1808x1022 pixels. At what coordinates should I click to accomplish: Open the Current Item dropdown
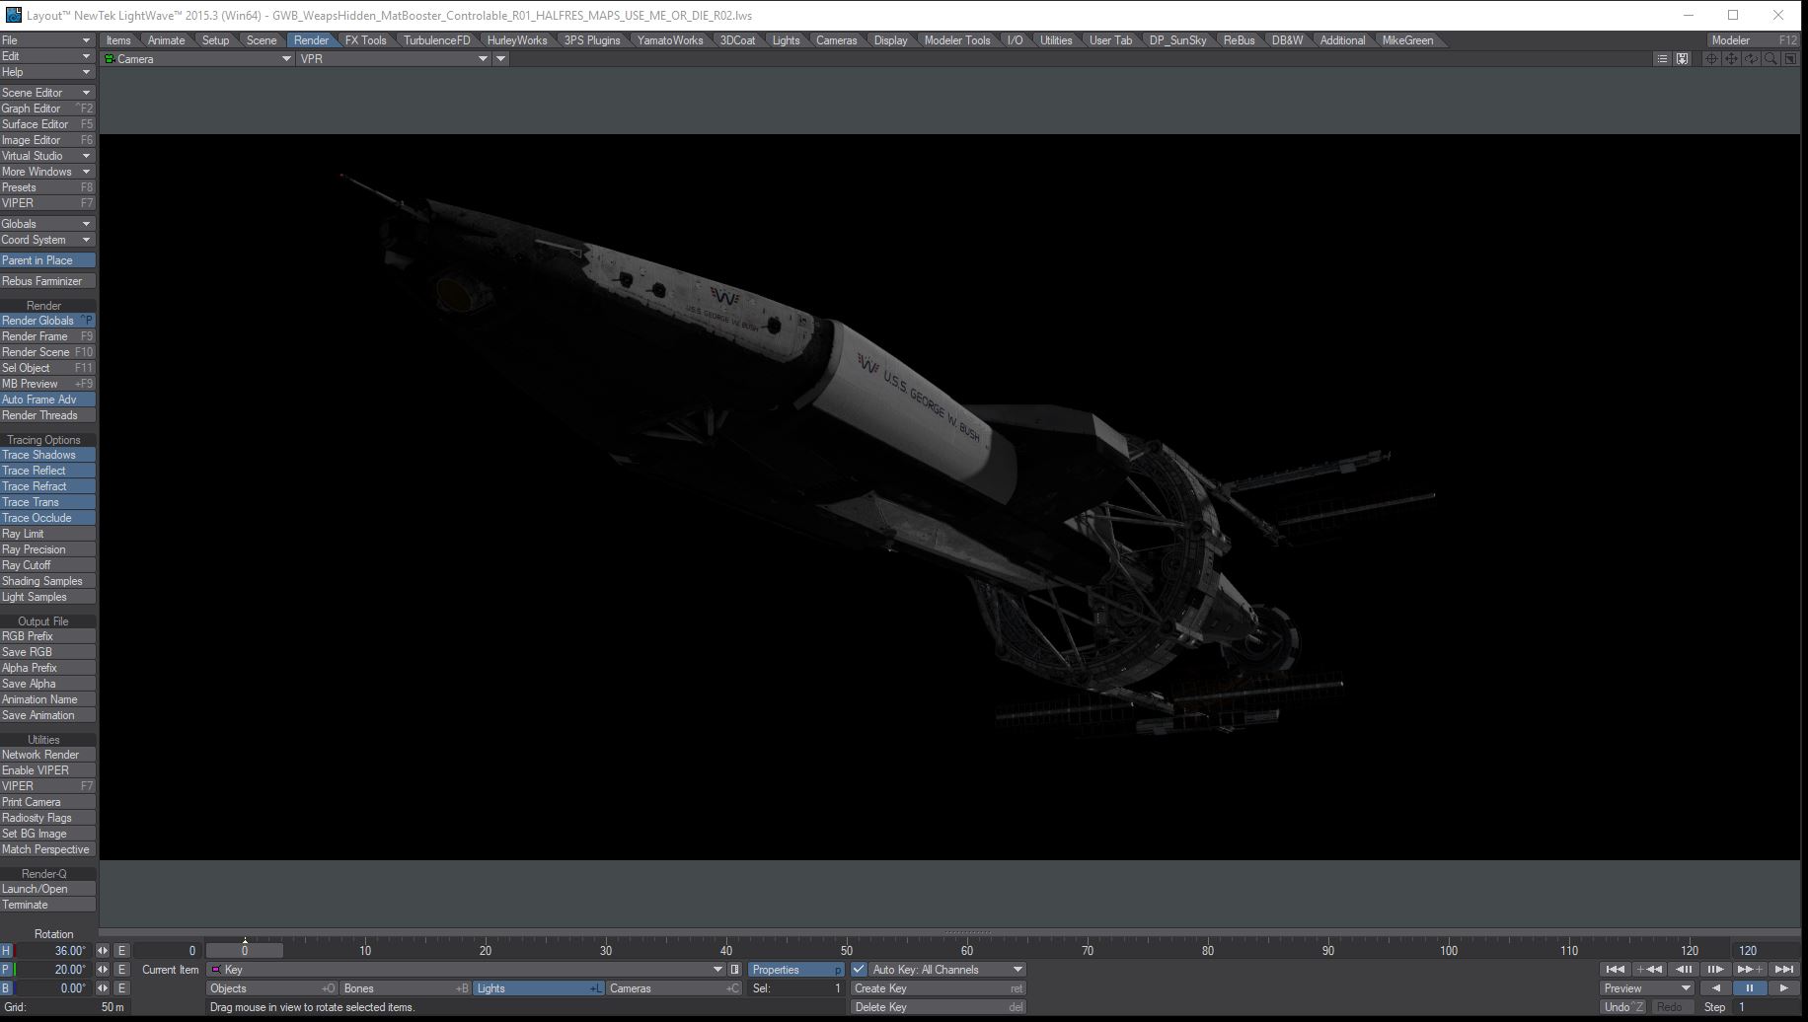tap(466, 970)
